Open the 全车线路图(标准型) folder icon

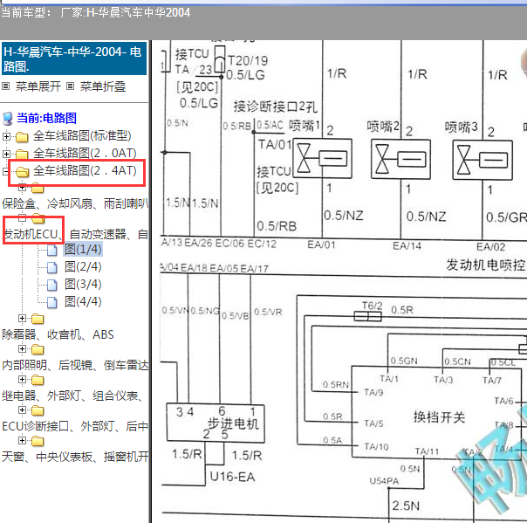[x=22, y=137]
